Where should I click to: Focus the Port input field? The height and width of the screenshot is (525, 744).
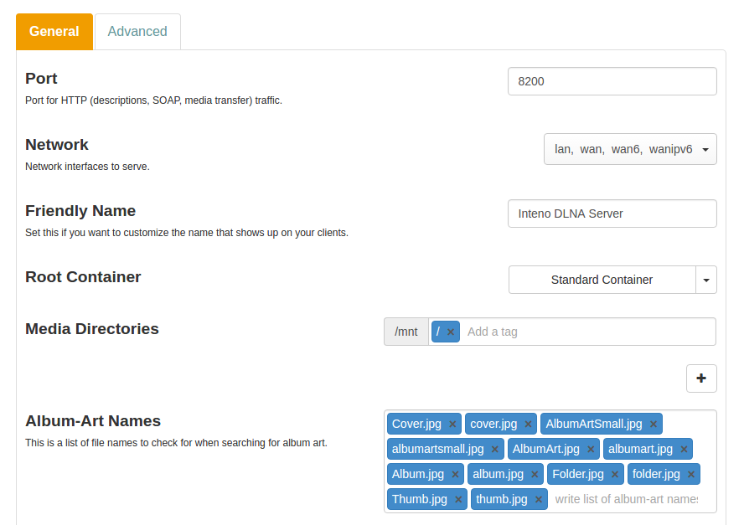612,81
